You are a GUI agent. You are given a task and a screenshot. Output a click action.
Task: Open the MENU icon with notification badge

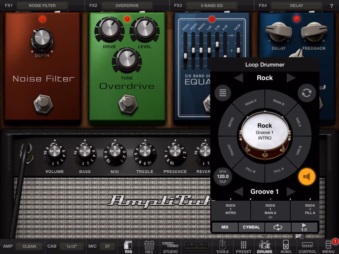pos(329,247)
